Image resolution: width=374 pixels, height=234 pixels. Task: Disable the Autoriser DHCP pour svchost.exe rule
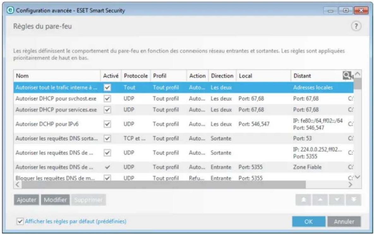(x=108, y=98)
